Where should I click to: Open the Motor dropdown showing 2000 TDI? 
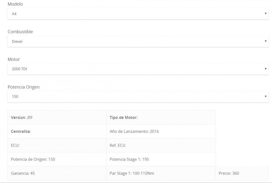[x=138, y=69]
